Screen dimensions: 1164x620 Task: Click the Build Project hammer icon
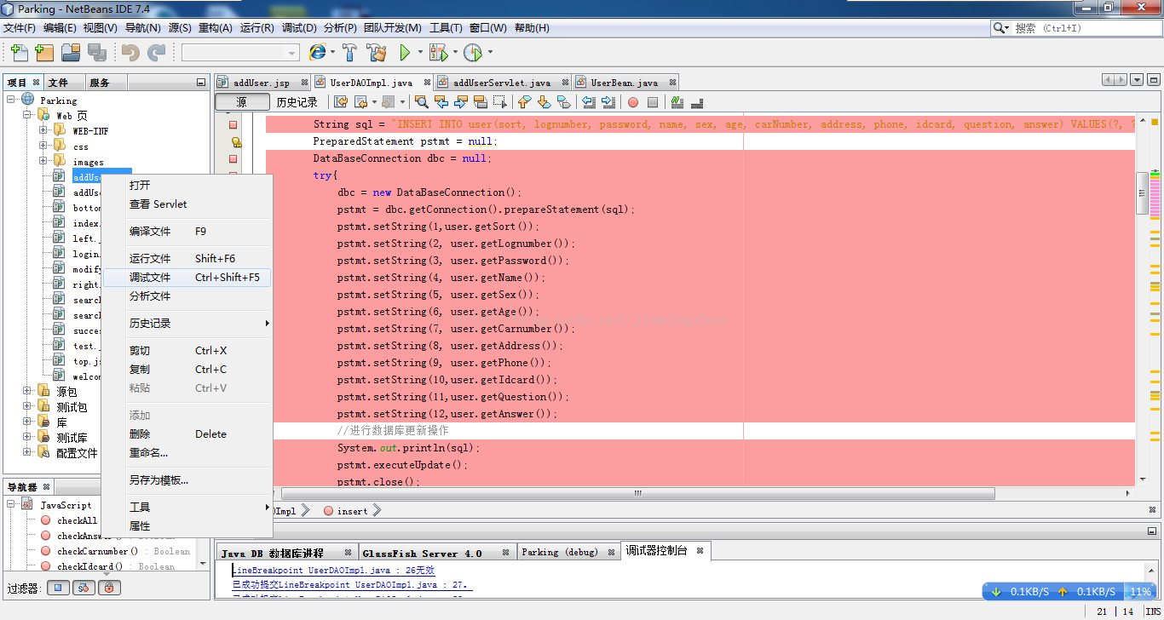point(350,53)
